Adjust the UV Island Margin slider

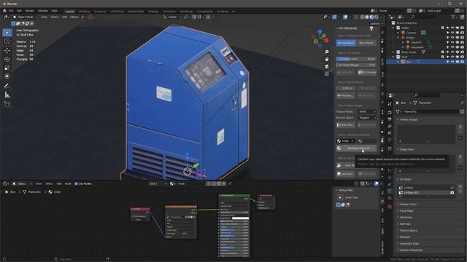(x=356, y=65)
